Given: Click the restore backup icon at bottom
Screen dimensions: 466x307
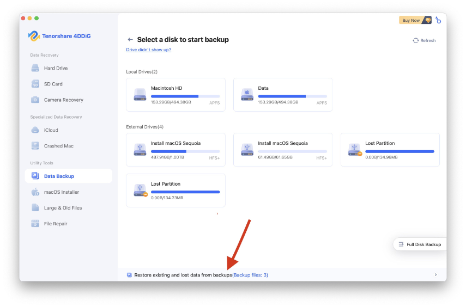Looking at the screenshot, I should (129, 275).
